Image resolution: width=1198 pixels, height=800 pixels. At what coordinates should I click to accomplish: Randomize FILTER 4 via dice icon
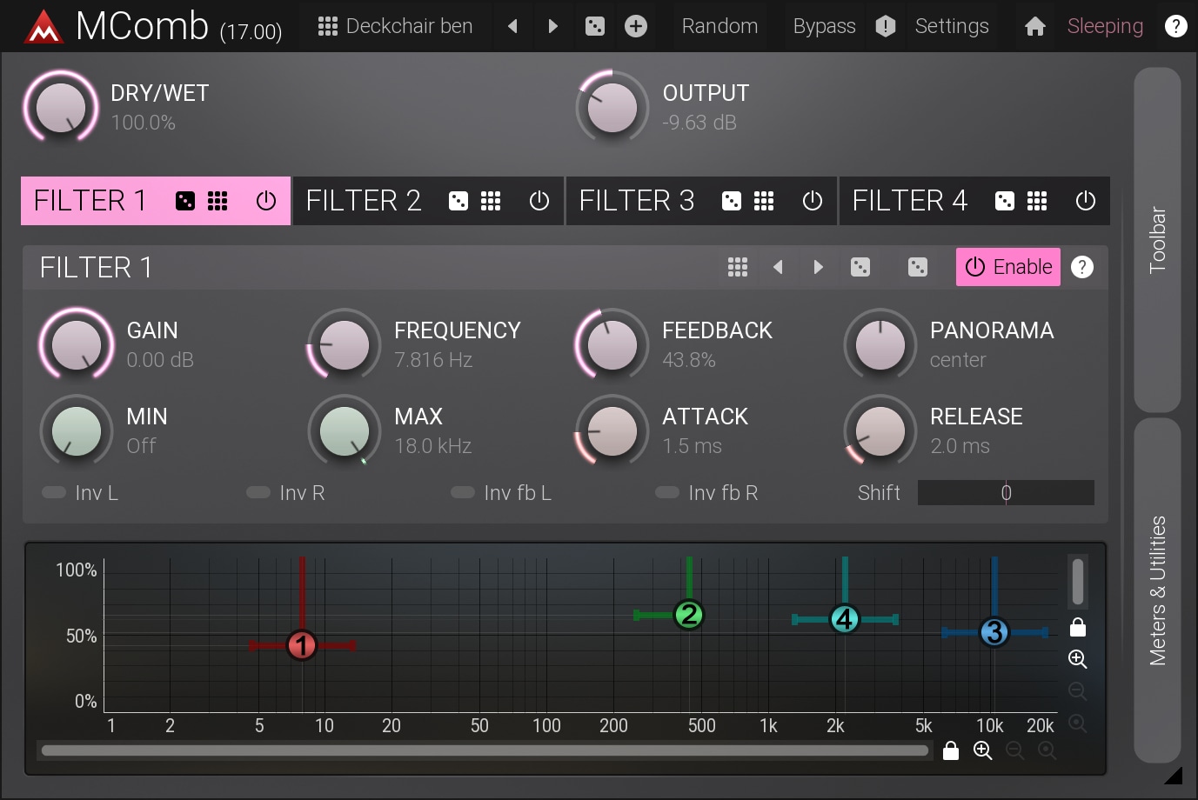pyautogui.click(x=1005, y=201)
